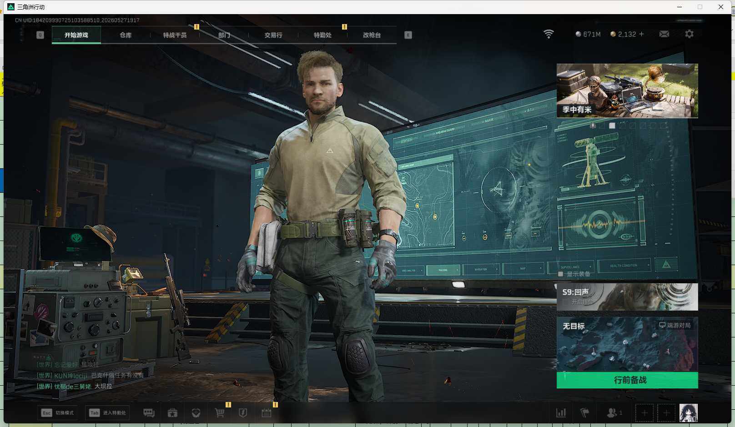
Task: Click the E key next-tab icon
Action: (408, 35)
